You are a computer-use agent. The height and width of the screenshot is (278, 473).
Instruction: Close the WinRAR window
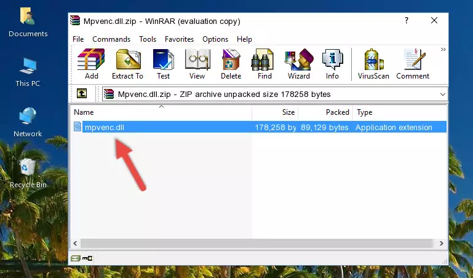(x=434, y=20)
